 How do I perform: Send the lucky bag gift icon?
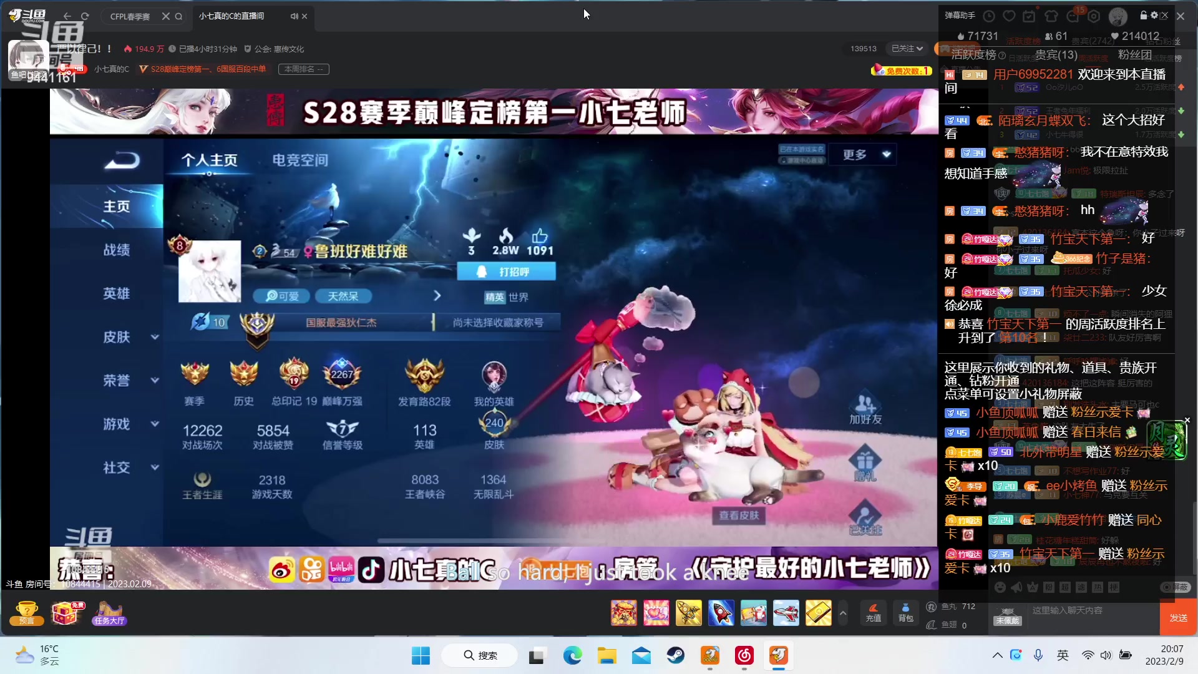624,613
